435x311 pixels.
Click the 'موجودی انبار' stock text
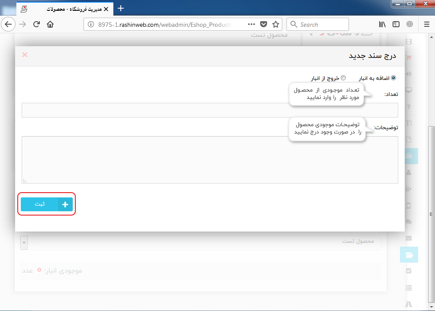coord(63,270)
